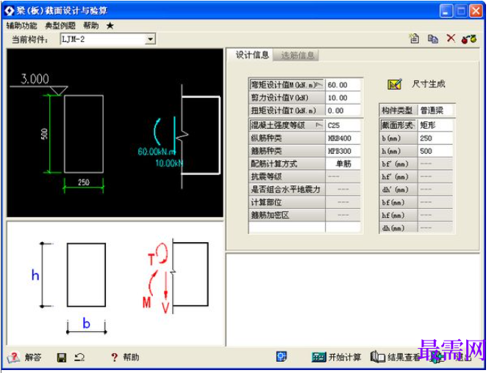
Task: Click the red X delete icon
Action: (x=451, y=38)
